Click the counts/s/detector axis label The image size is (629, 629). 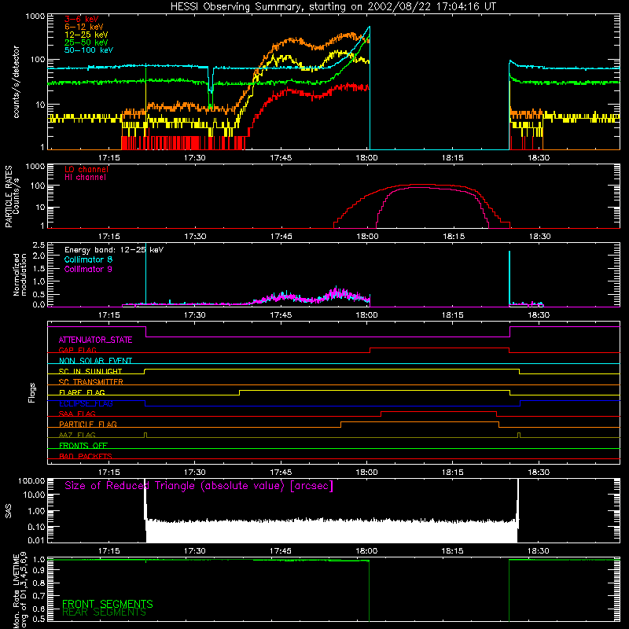click(x=16, y=82)
